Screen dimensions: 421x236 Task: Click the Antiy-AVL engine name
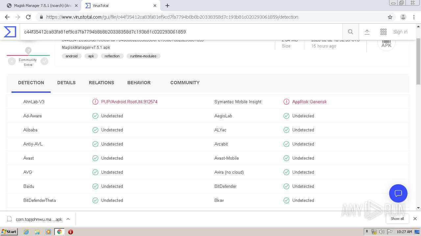33,144
